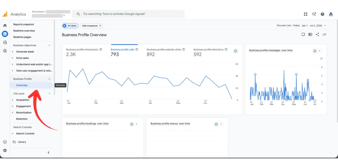Viewport: 338px width, 167px height.
Task: Expand Engagement in sidebar
Action: pos(13,106)
